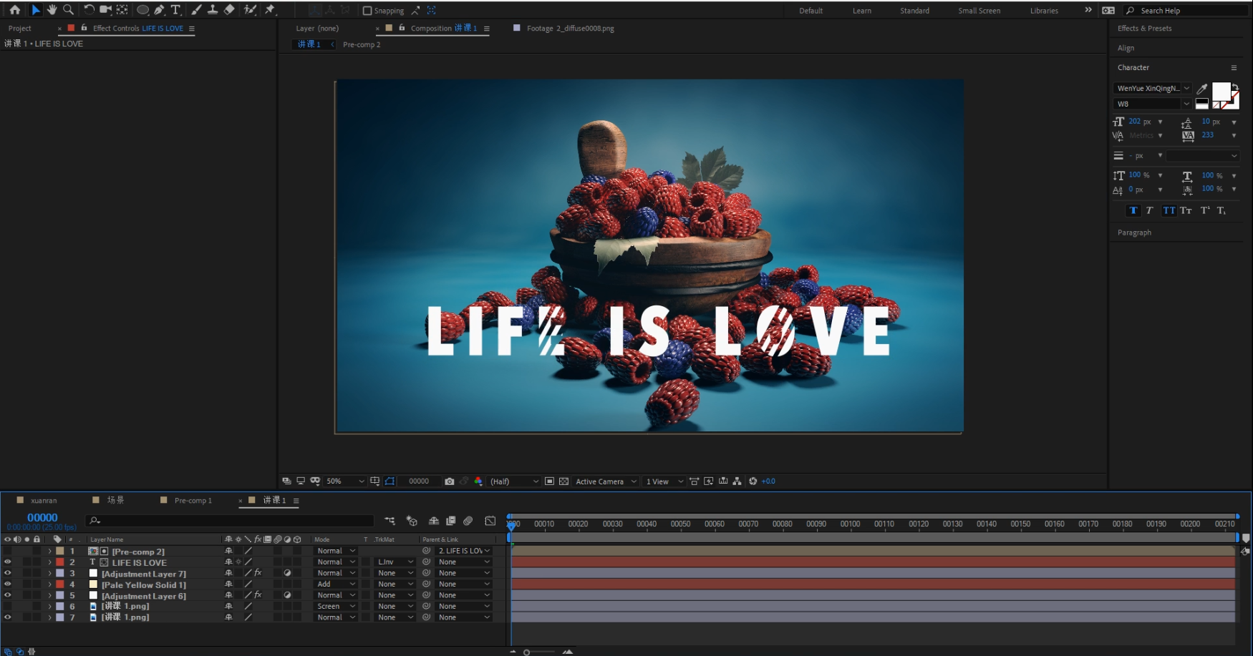Click the eyedropper in Character panel

pyautogui.click(x=1202, y=88)
